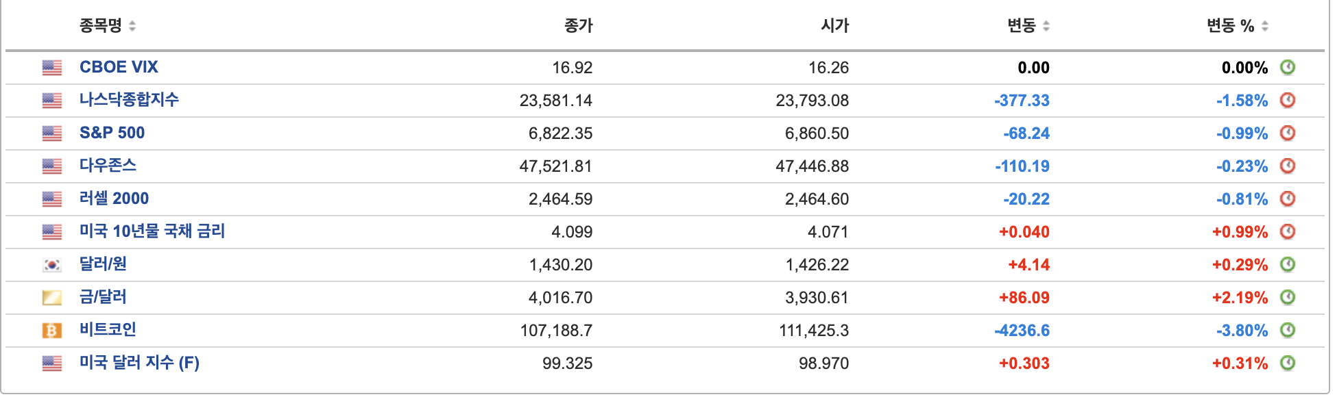Screen dimensions: 1337x397
Task: Click the Bitcoin icon beside 비트코인
Action: coord(52,329)
